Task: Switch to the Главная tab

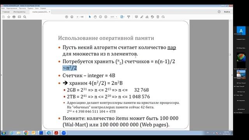Action: pos(6,12)
